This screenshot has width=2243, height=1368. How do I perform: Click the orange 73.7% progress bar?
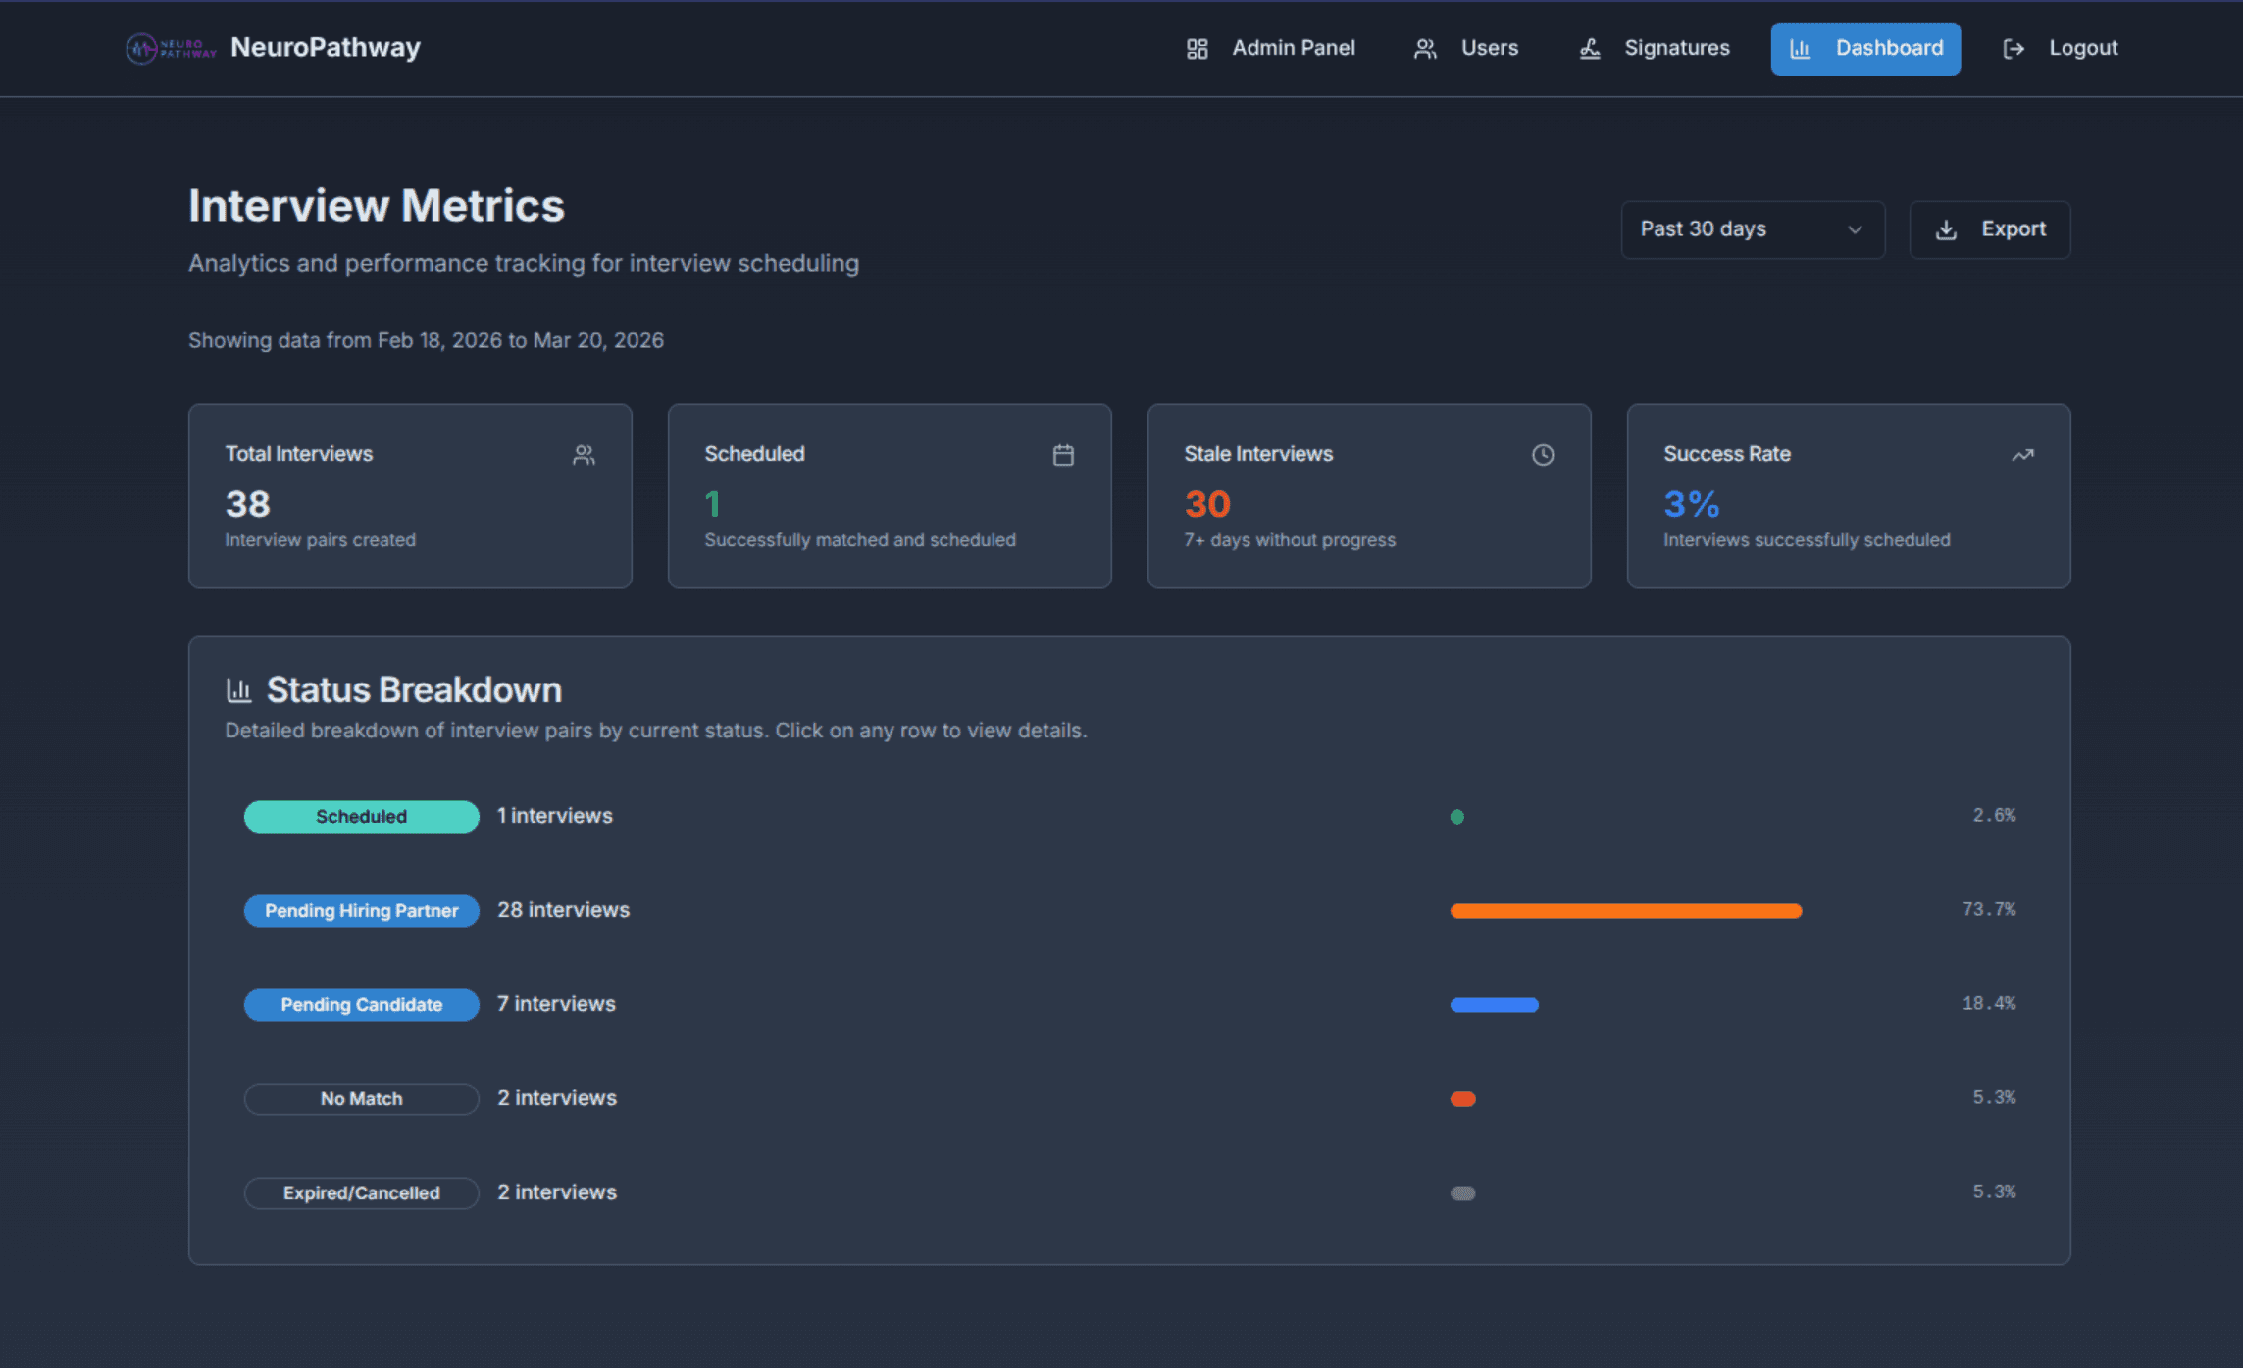point(1625,911)
